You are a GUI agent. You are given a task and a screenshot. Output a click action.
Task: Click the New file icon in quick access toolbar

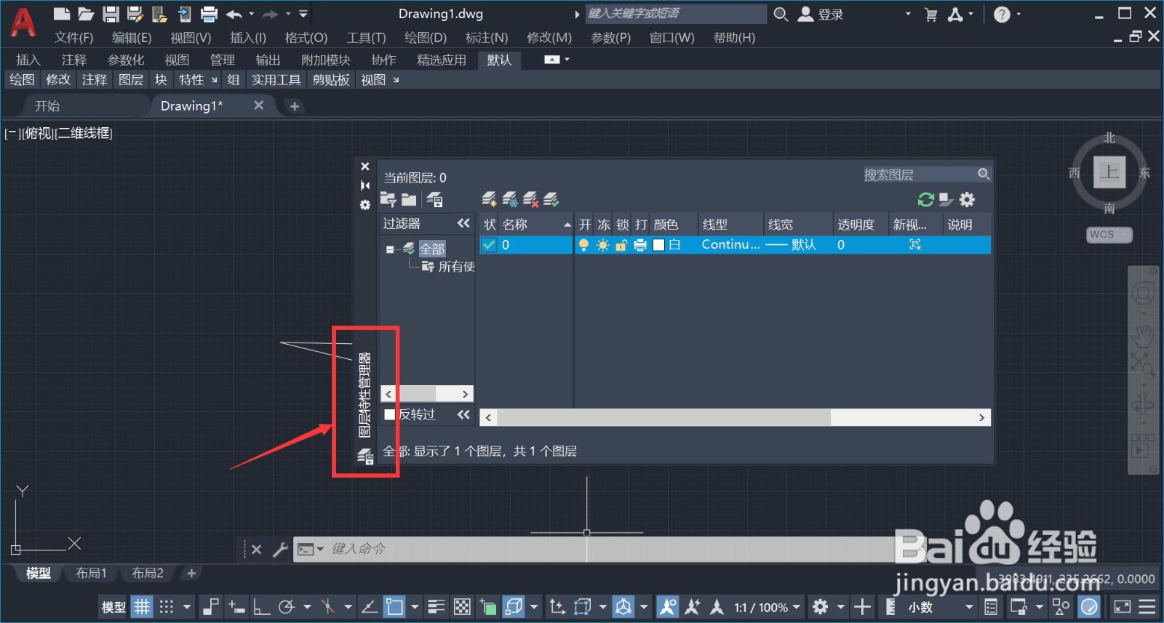tap(62, 14)
